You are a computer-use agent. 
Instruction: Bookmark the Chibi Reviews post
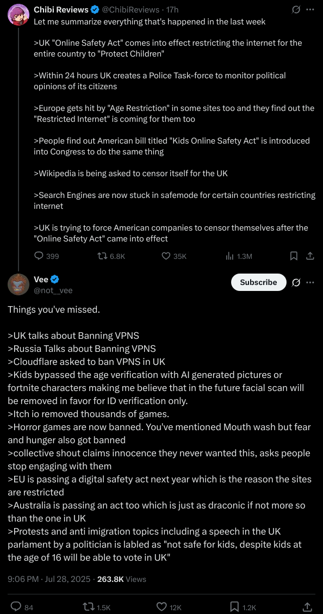(294, 256)
